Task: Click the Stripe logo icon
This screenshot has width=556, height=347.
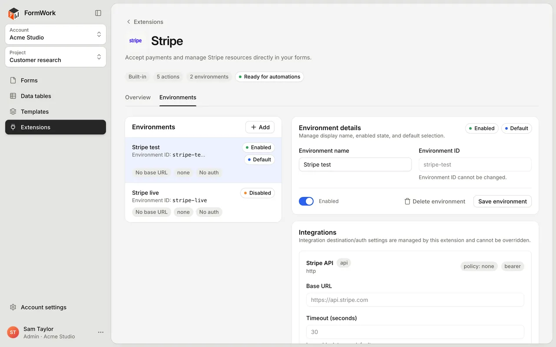Action: pyautogui.click(x=136, y=41)
